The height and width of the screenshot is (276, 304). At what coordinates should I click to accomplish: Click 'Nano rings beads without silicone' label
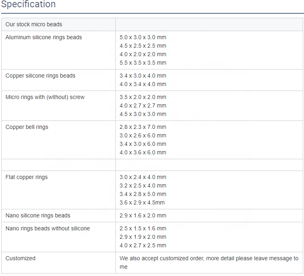(x=48, y=228)
